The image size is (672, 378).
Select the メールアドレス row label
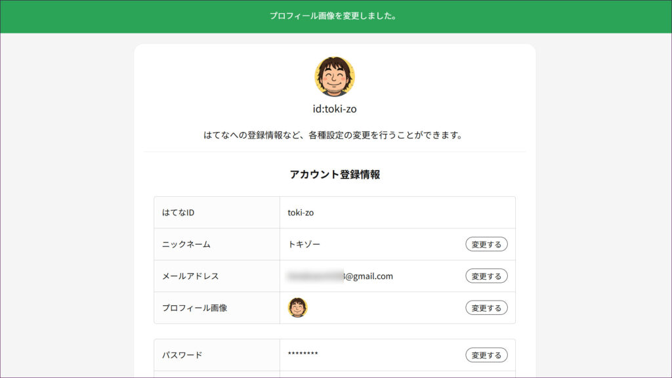190,276
